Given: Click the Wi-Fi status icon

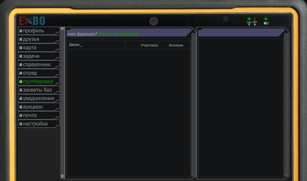Looking at the screenshot, I should (255, 23).
